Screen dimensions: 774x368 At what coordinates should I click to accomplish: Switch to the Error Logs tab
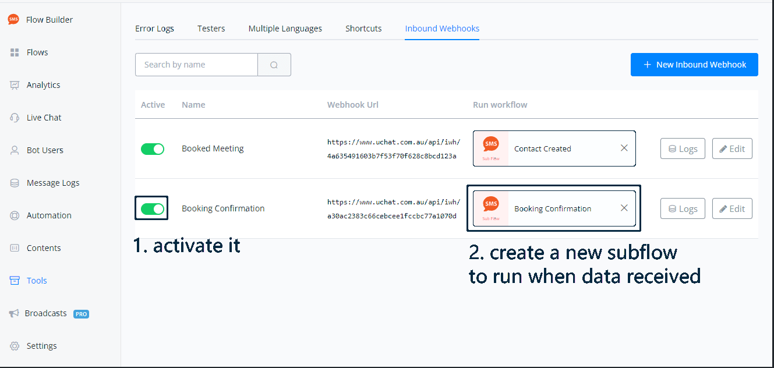tap(154, 29)
